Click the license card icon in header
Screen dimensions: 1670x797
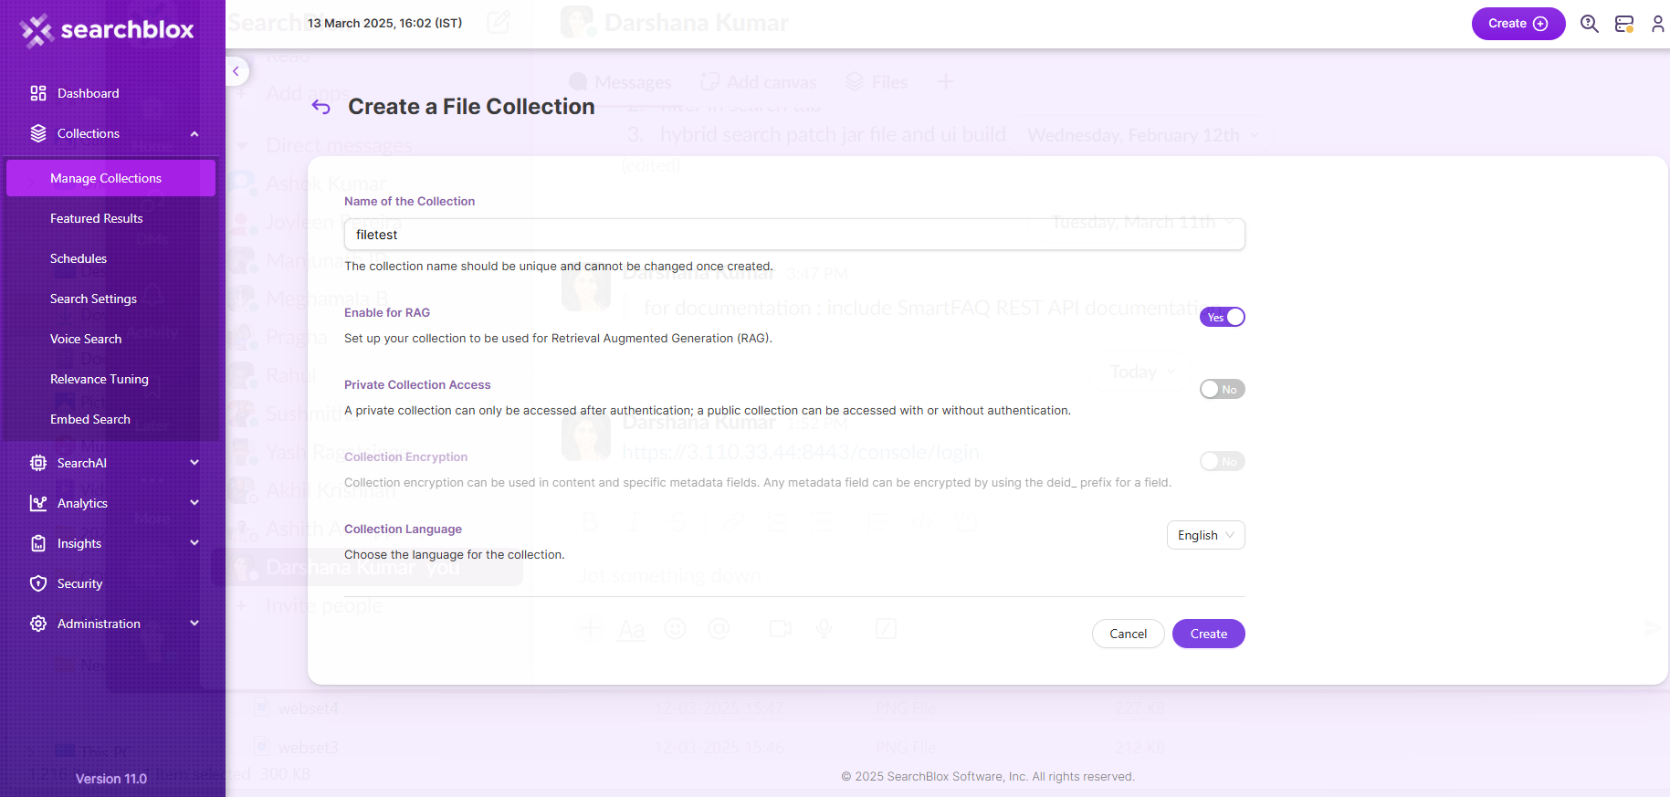(x=1624, y=24)
